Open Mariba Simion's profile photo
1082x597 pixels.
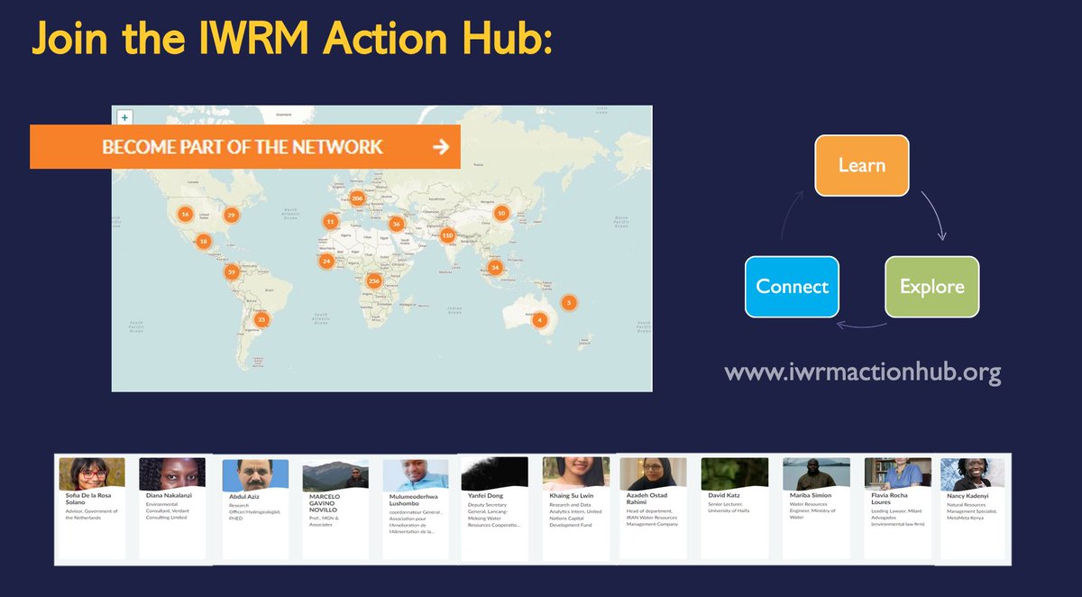tap(816, 473)
